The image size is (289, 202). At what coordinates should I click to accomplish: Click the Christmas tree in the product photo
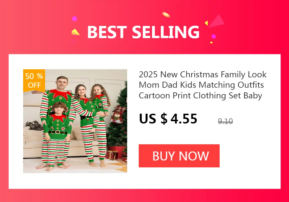tap(118, 119)
